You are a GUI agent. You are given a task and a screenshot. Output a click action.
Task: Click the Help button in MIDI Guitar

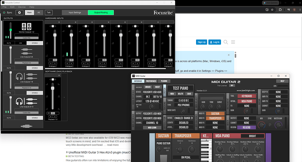282,81
